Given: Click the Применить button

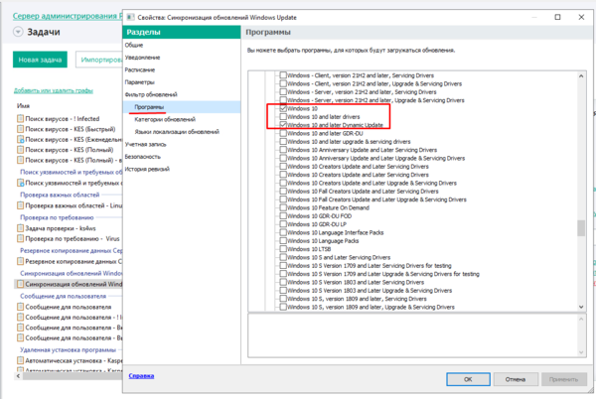Looking at the screenshot, I should (x=563, y=379).
